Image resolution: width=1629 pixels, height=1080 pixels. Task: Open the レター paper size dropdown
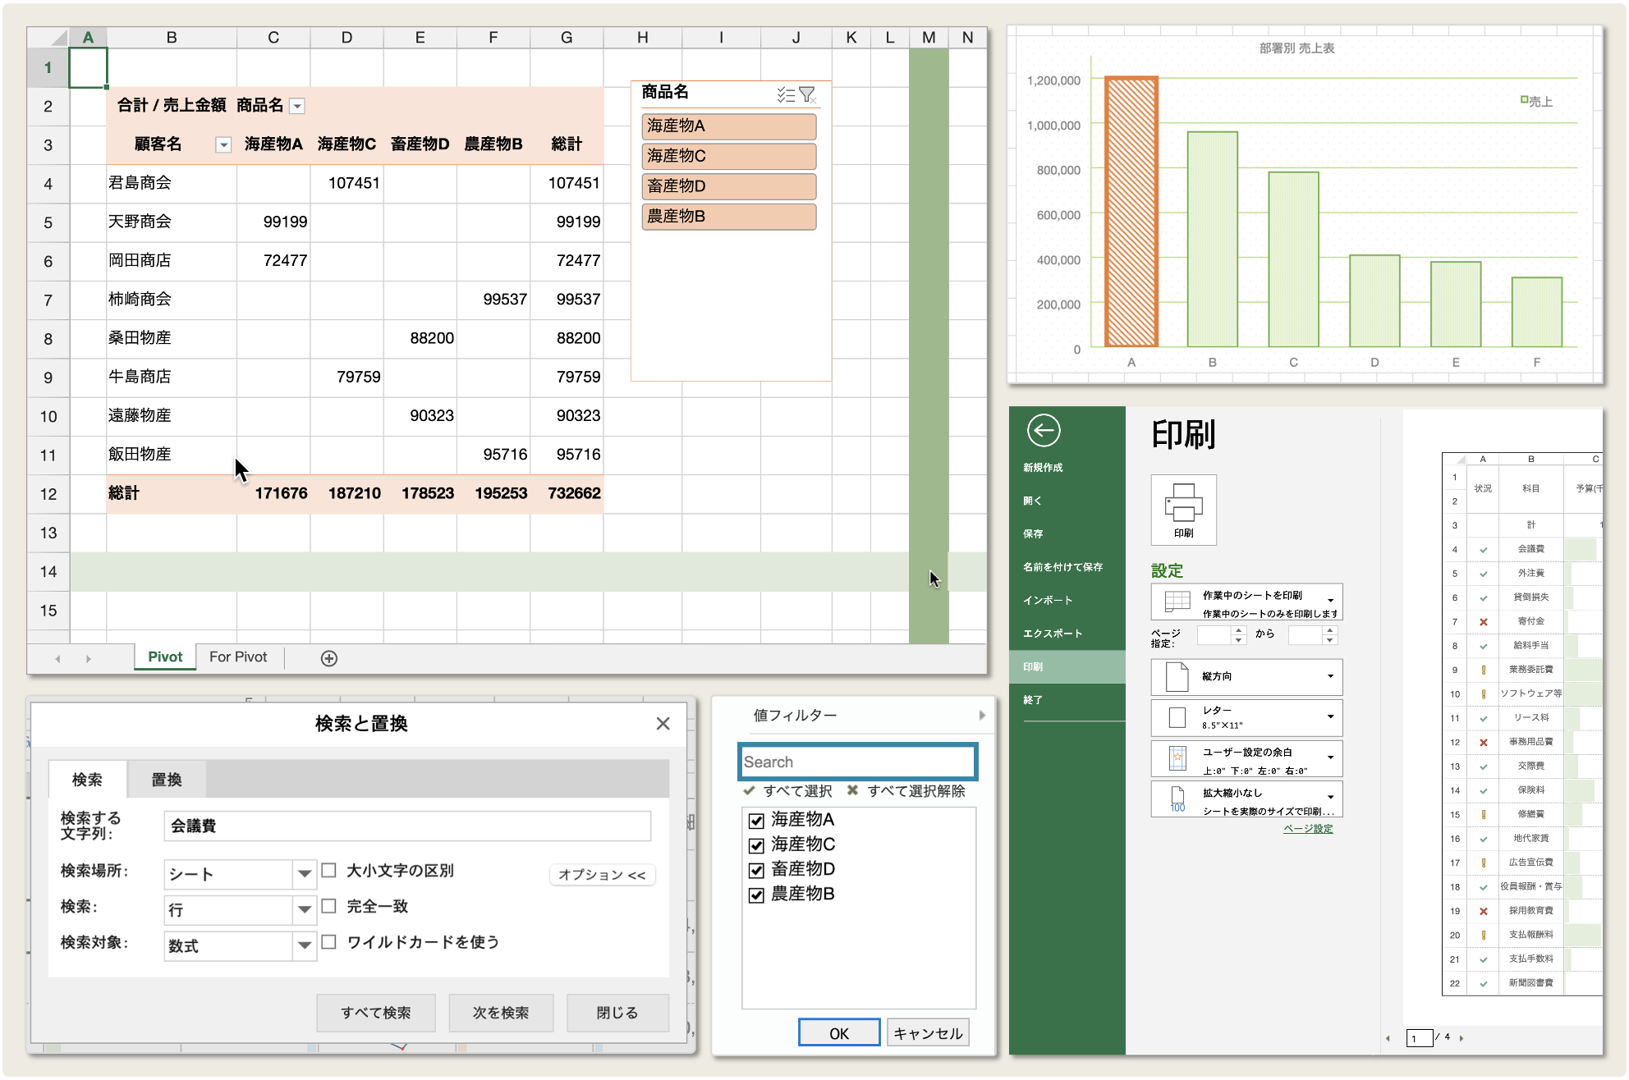1330,716
